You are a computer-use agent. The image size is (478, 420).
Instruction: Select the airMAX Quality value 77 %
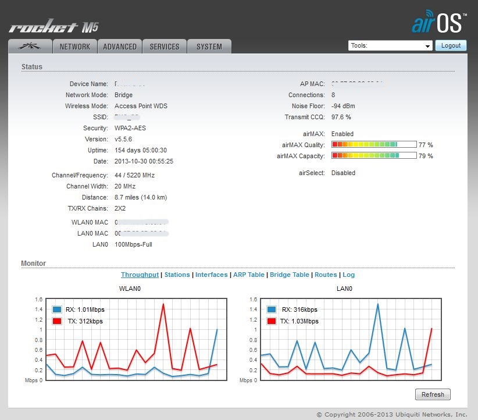(426, 145)
